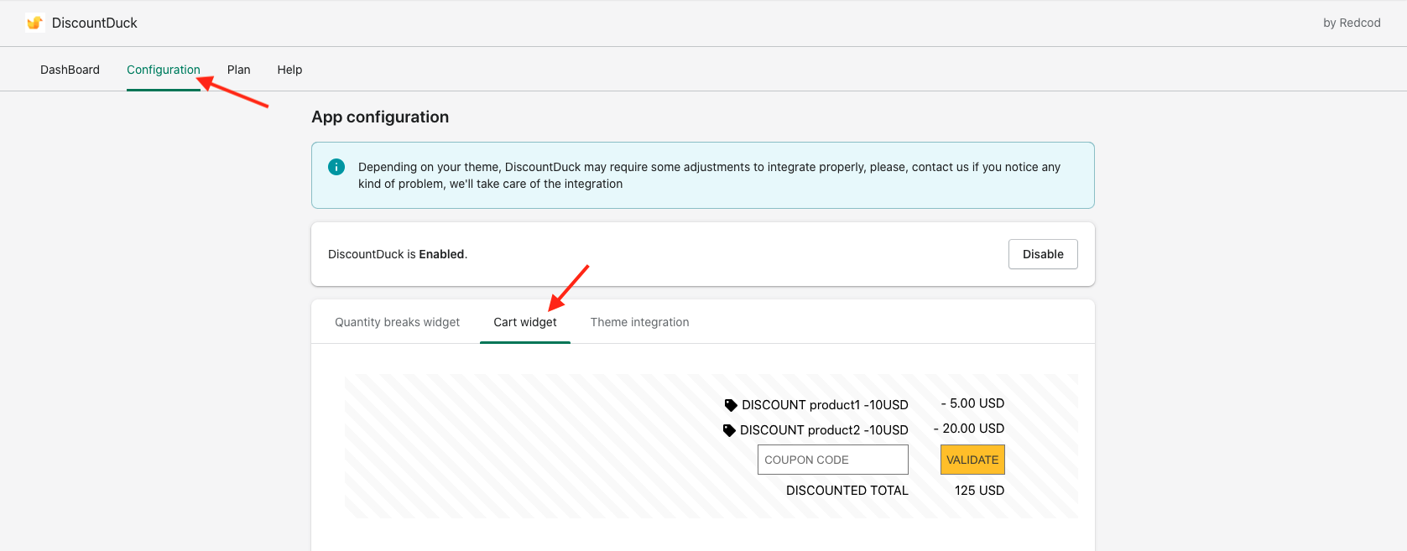1407x551 pixels.
Task: Click the 125 USD total amount
Action: (x=979, y=491)
